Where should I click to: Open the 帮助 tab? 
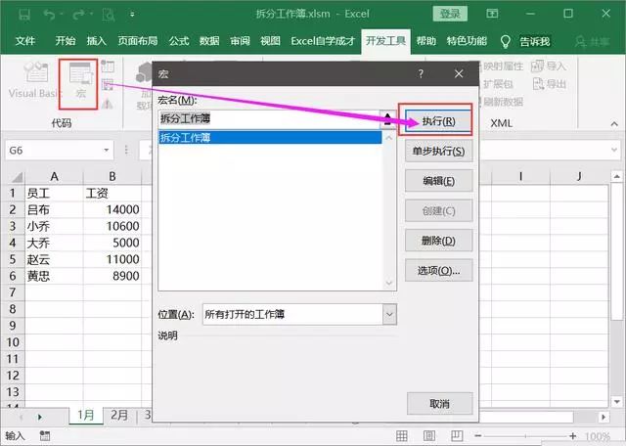coord(426,41)
